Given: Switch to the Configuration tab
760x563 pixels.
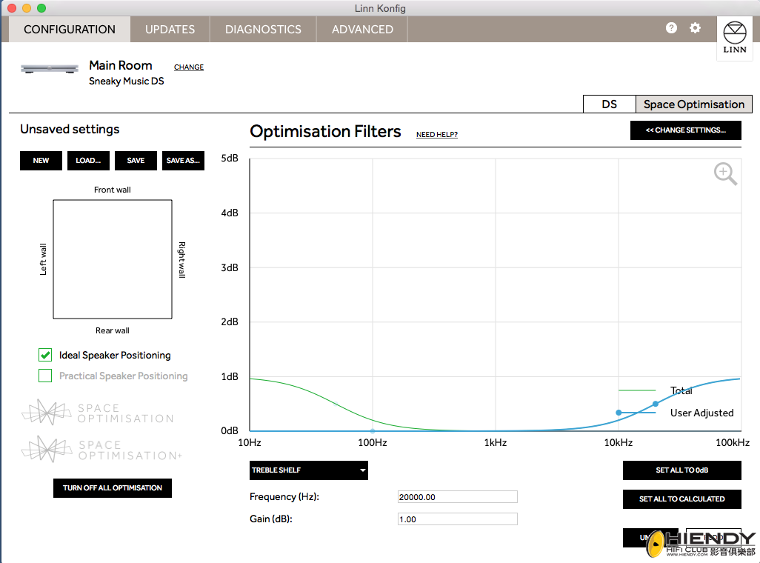Looking at the screenshot, I should tap(70, 29).
